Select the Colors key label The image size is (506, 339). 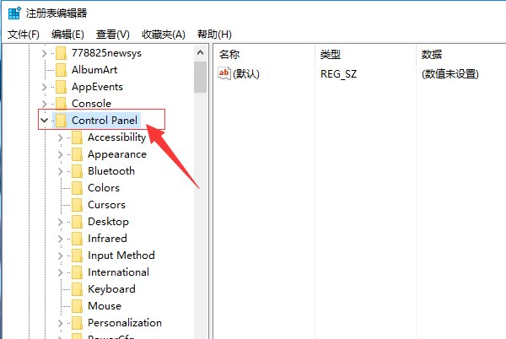[x=104, y=188]
